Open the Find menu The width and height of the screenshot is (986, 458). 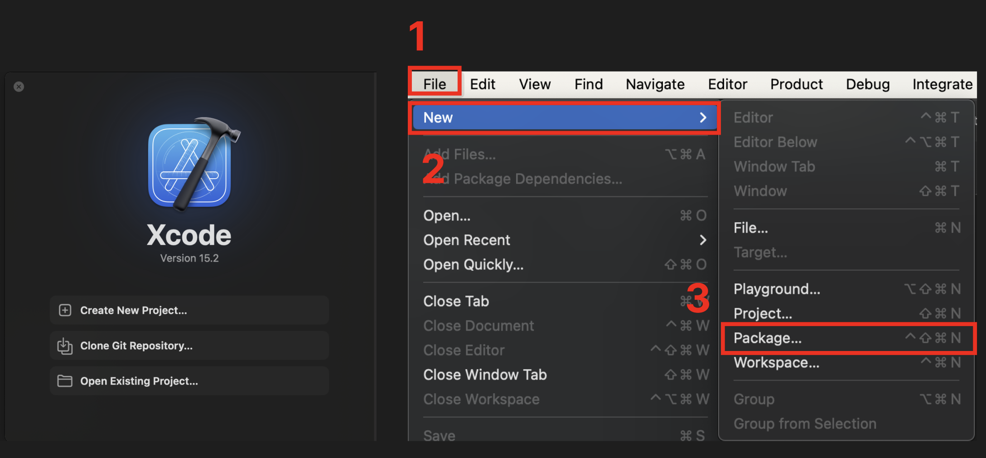click(589, 84)
